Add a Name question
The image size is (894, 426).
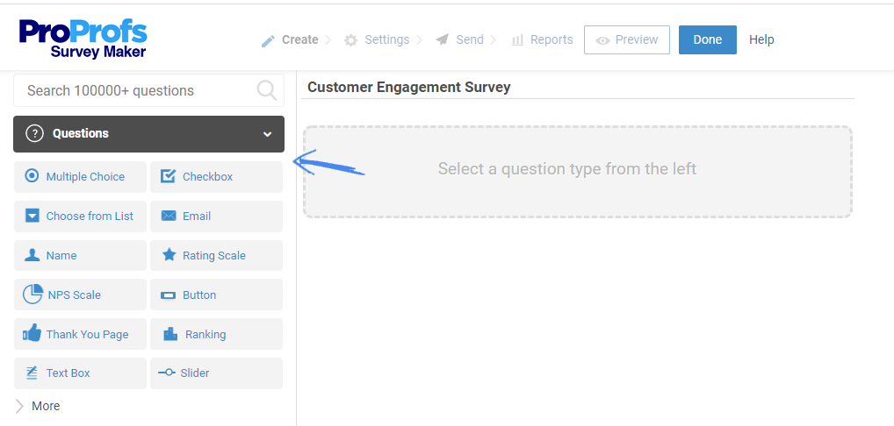(81, 255)
